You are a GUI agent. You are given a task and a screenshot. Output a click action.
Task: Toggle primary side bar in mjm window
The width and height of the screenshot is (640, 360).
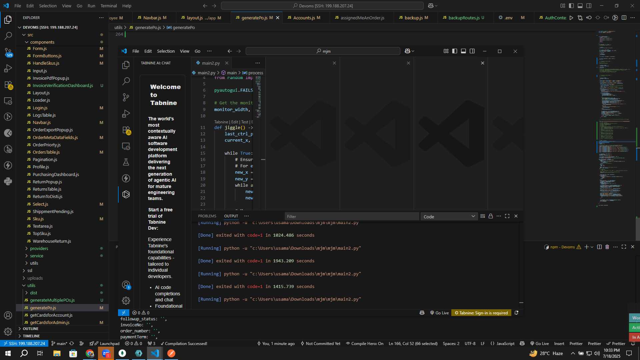click(455, 51)
